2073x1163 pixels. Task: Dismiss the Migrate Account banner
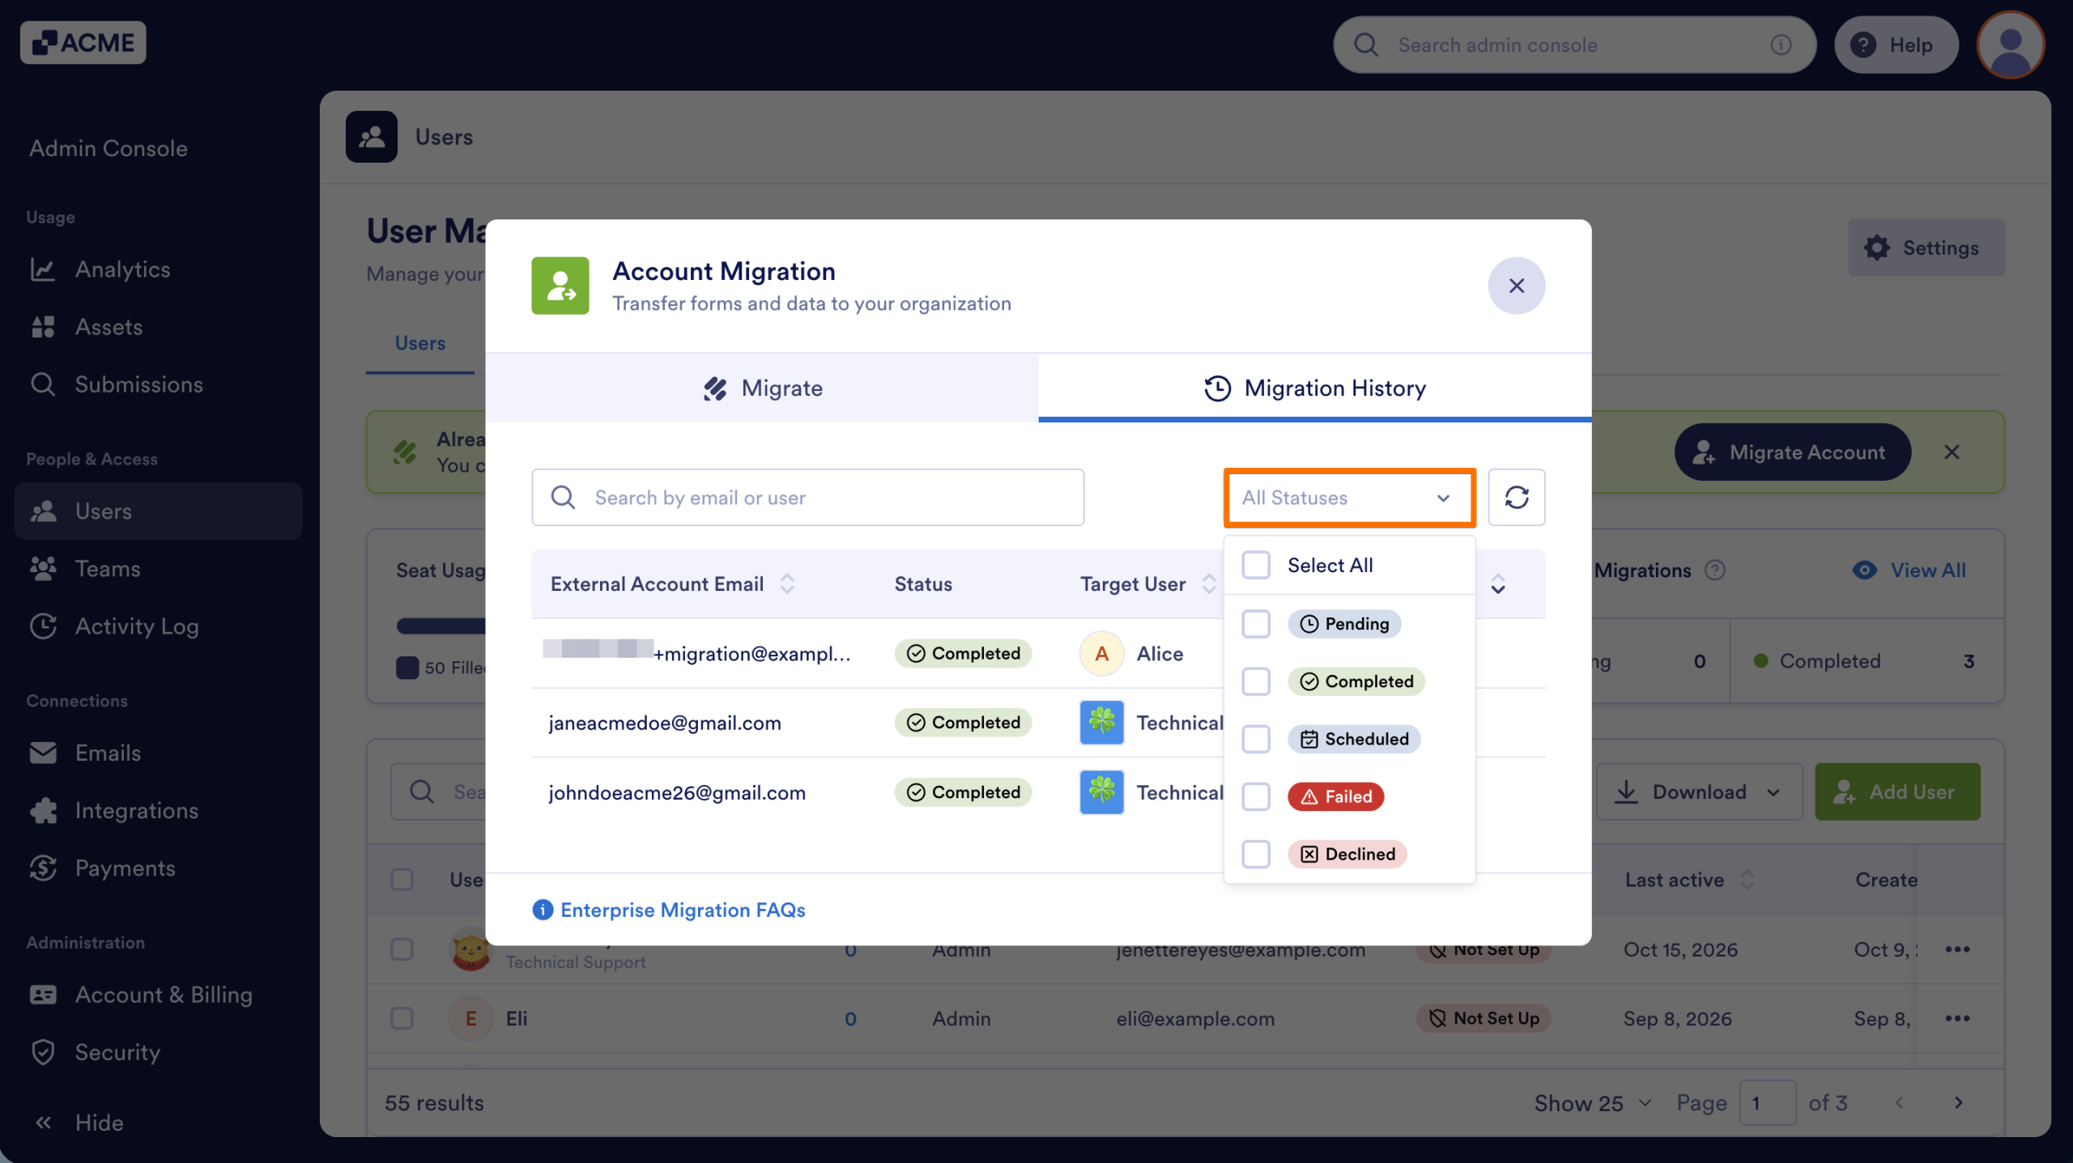point(1952,452)
